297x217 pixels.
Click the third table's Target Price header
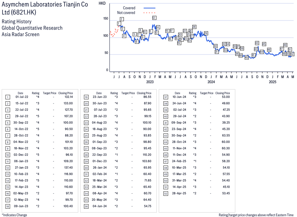[207, 93]
